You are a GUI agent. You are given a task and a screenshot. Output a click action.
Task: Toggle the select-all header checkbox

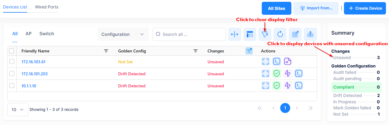pyautogui.click(x=12, y=51)
